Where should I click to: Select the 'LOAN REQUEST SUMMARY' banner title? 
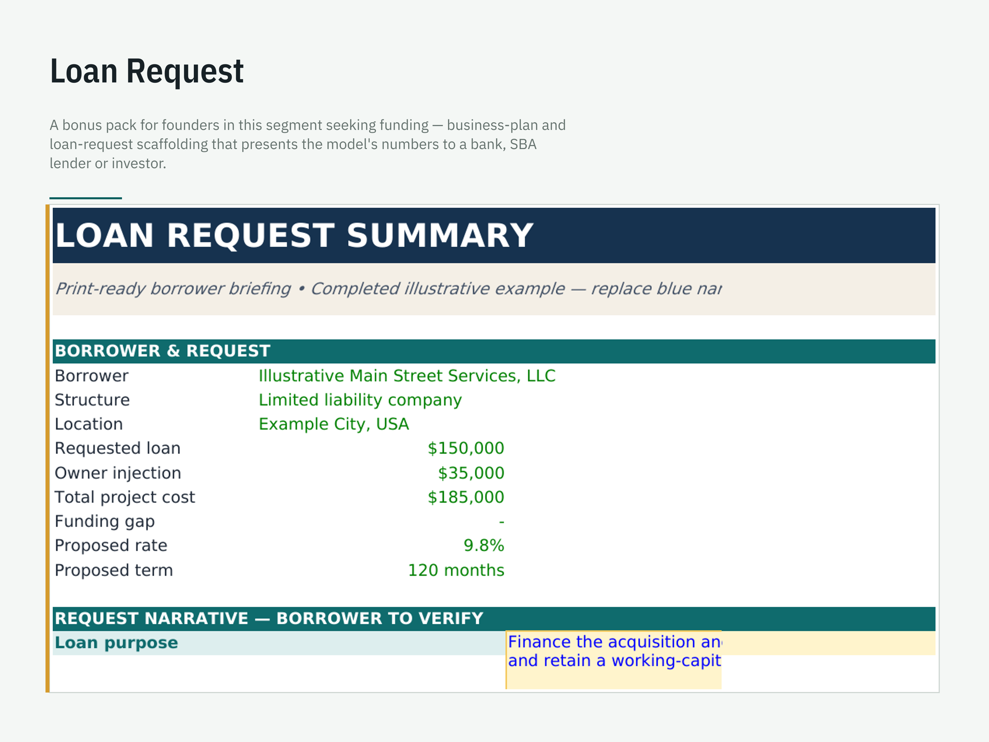click(x=294, y=235)
